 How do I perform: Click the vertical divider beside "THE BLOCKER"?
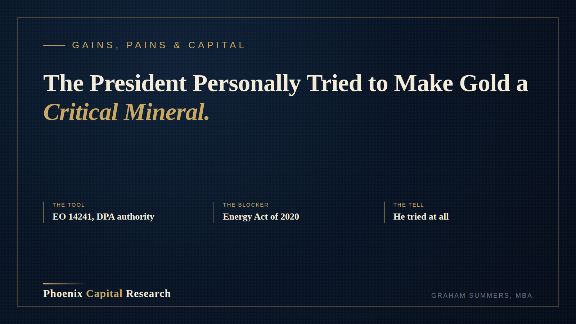[x=214, y=212]
